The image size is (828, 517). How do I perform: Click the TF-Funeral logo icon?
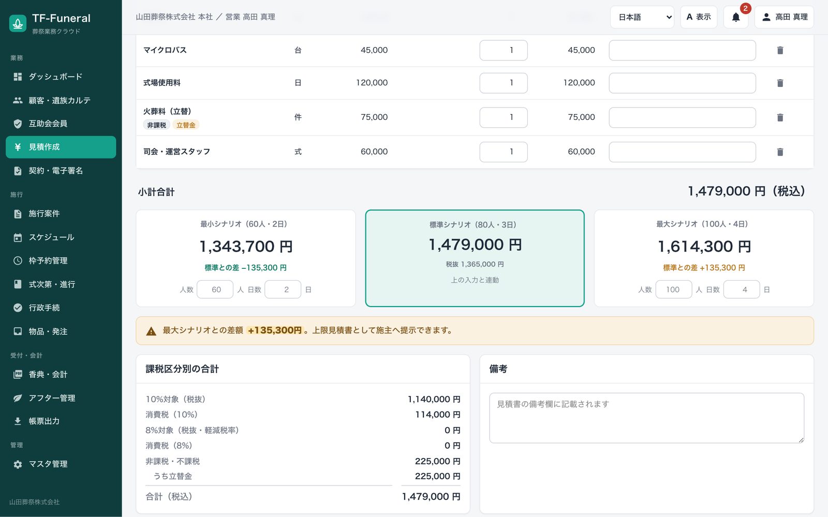18,23
